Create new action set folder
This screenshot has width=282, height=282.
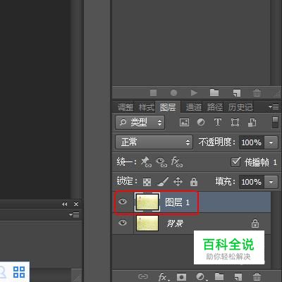(214, 92)
